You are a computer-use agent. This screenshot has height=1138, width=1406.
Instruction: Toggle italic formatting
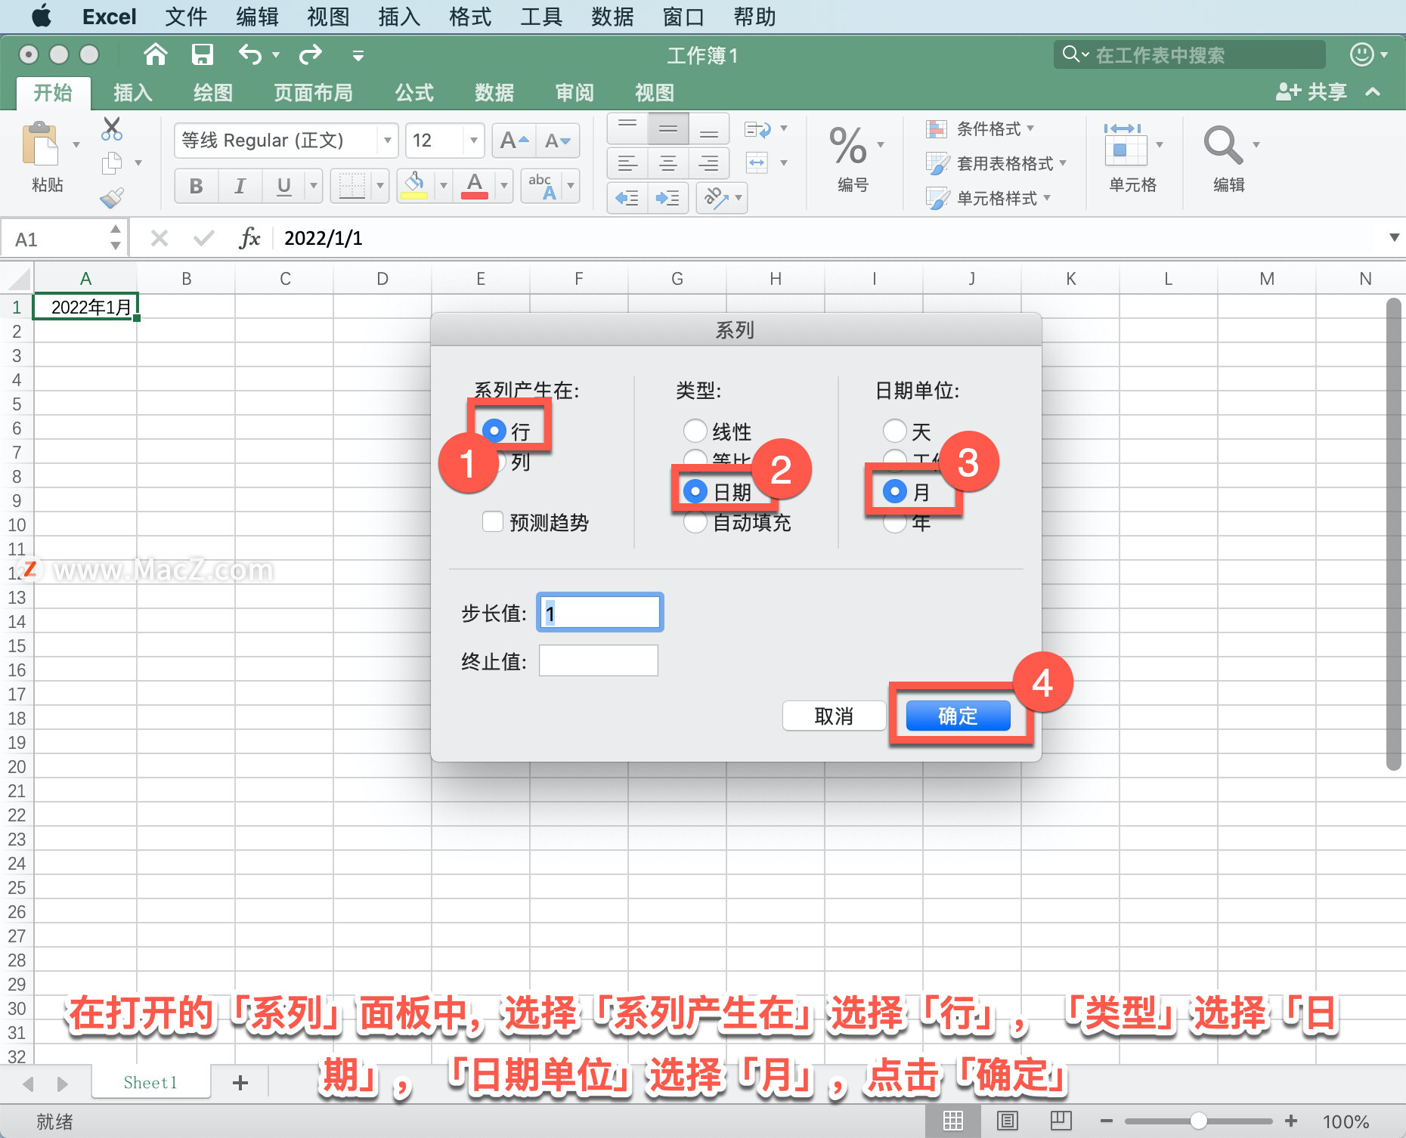point(240,186)
